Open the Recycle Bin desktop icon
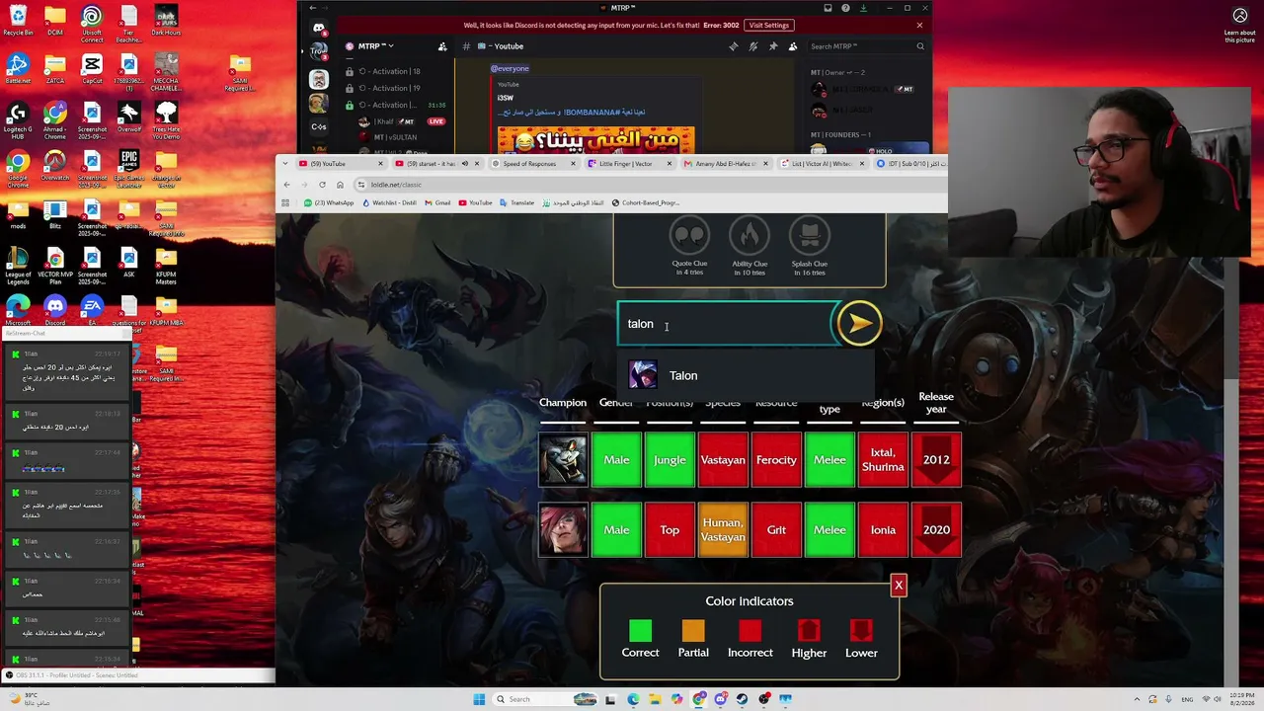This screenshot has height=711, width=1264. coord(18,21)
